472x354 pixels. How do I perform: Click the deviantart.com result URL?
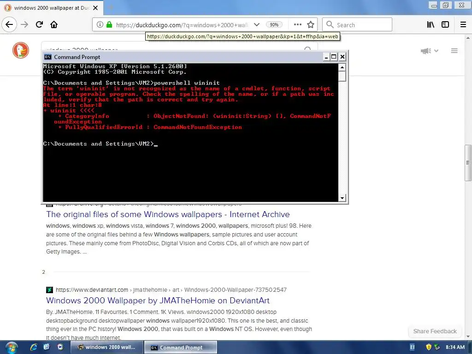(x=171, y=289)
